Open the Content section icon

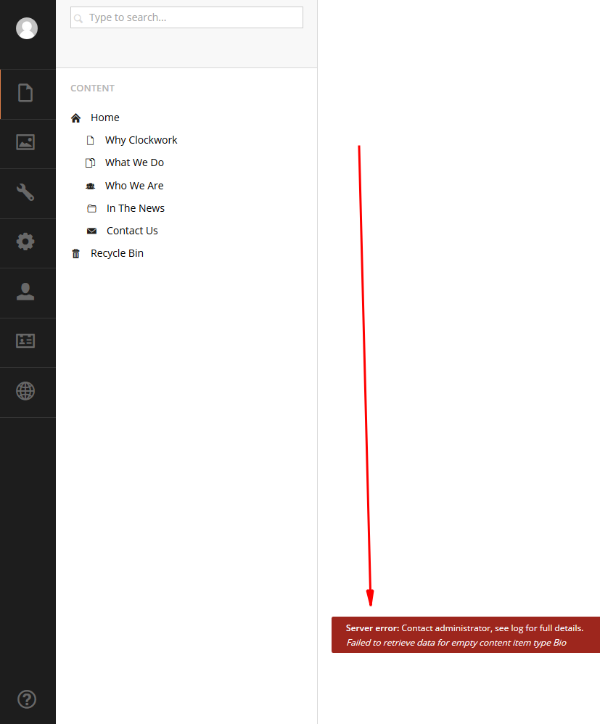point(26,94)
